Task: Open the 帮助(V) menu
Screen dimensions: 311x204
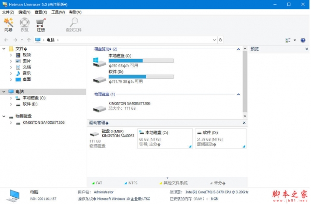Action: tap(75, 12)
